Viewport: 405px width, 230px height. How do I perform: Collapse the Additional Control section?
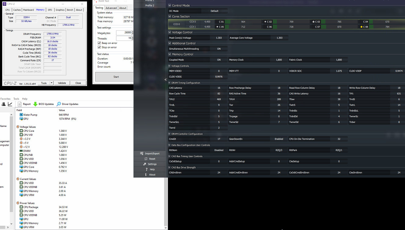pos(170,43)
